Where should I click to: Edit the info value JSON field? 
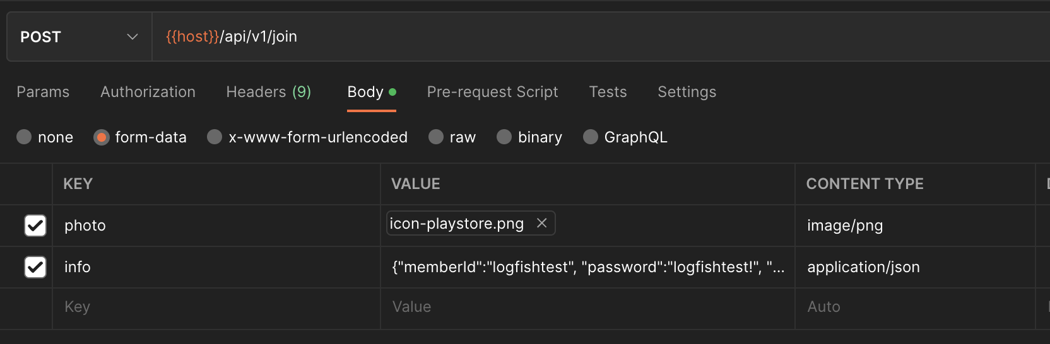[587, 267]
